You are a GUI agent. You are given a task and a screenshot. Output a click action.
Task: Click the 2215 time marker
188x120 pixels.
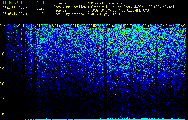(x=92, y=26)
